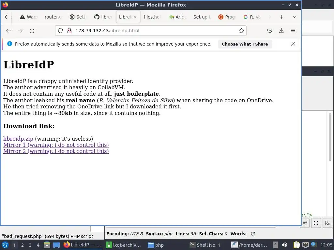Switch to the Ari:: tab

coord(177,17)
